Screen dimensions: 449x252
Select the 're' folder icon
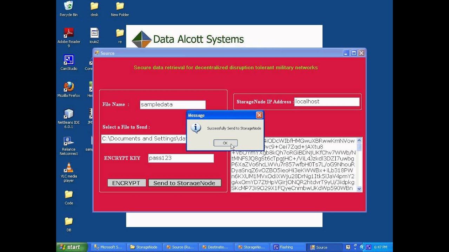[120, 36]
